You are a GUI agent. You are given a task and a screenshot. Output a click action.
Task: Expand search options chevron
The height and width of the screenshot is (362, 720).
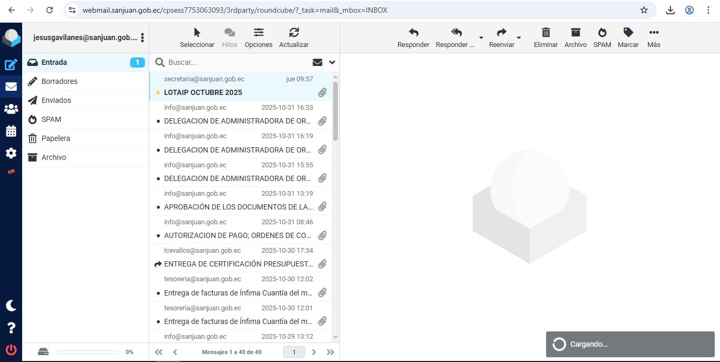332,62
